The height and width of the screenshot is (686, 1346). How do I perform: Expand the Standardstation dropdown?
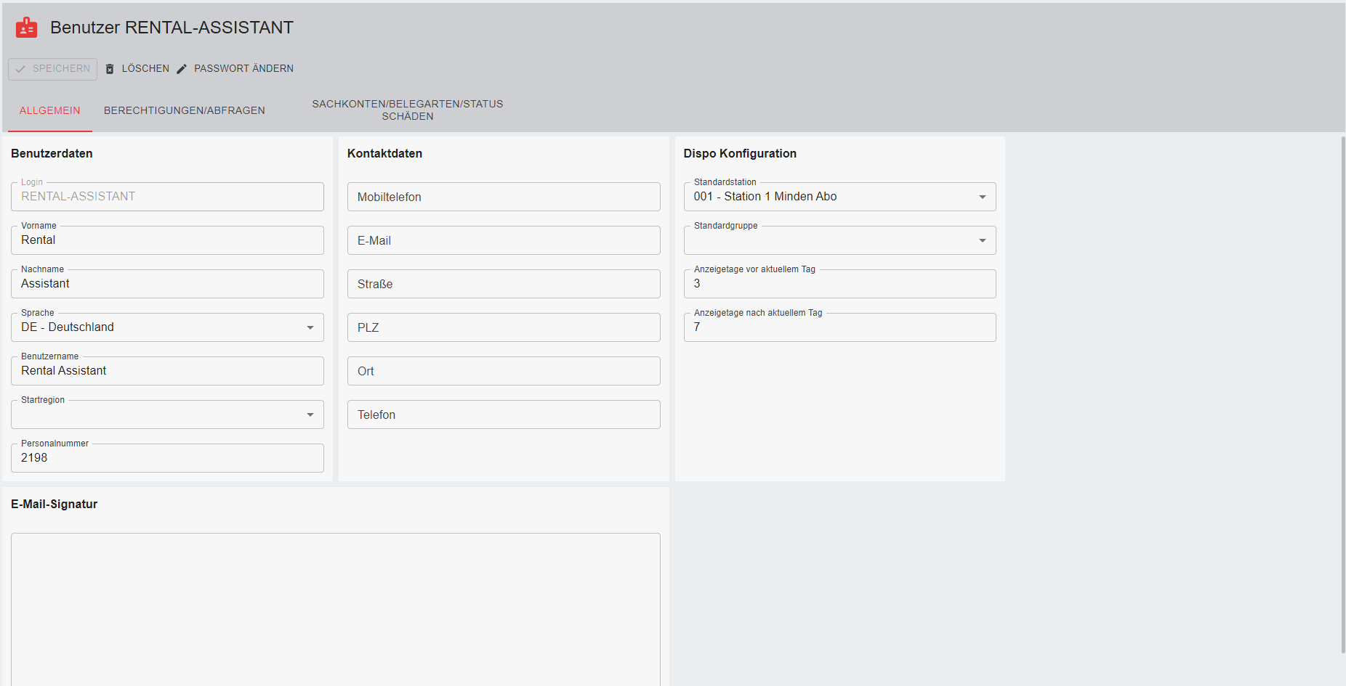[982, 197]
